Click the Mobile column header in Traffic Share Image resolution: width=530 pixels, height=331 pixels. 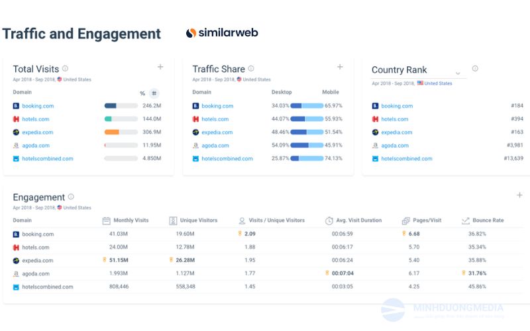coord(330,92)
